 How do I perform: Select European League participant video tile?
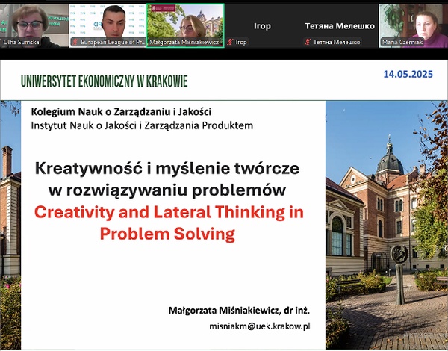pyautogui.click(x=108, y=22)
